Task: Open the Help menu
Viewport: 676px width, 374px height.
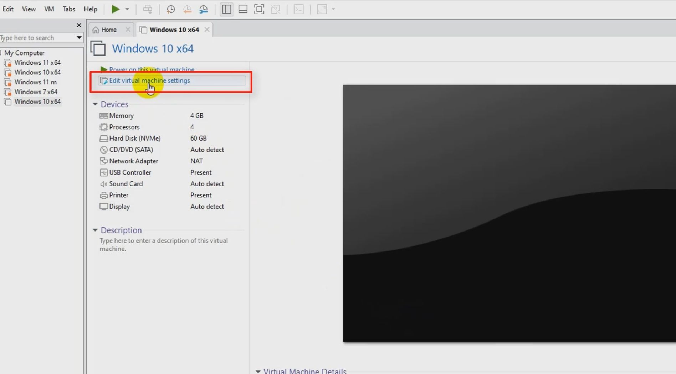Action: point(91,9)
